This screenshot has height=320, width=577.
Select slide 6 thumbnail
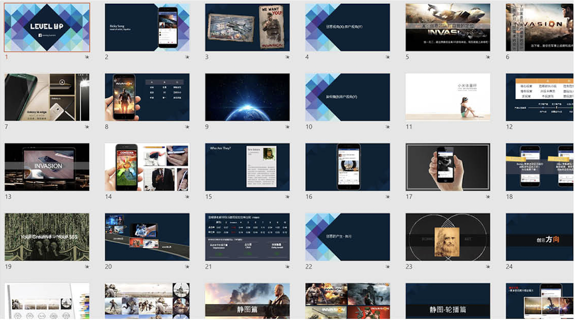point(540,27)
